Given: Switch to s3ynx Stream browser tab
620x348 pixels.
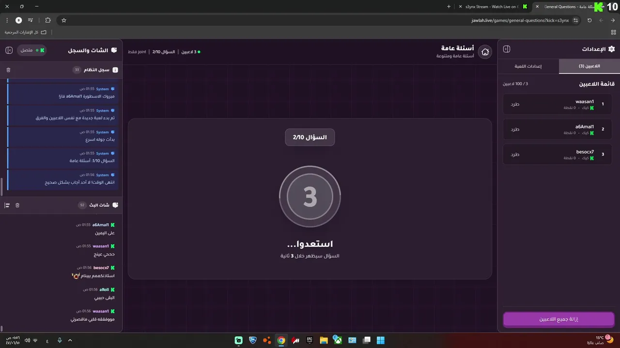Looking at the screenshot, I should coord(492,7).
